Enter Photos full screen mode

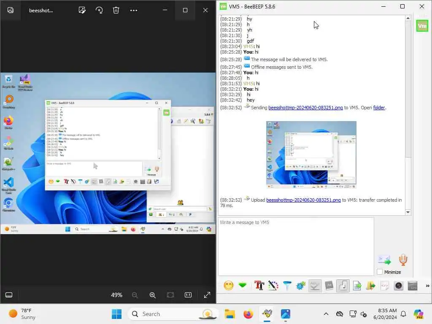pos(207,295)
